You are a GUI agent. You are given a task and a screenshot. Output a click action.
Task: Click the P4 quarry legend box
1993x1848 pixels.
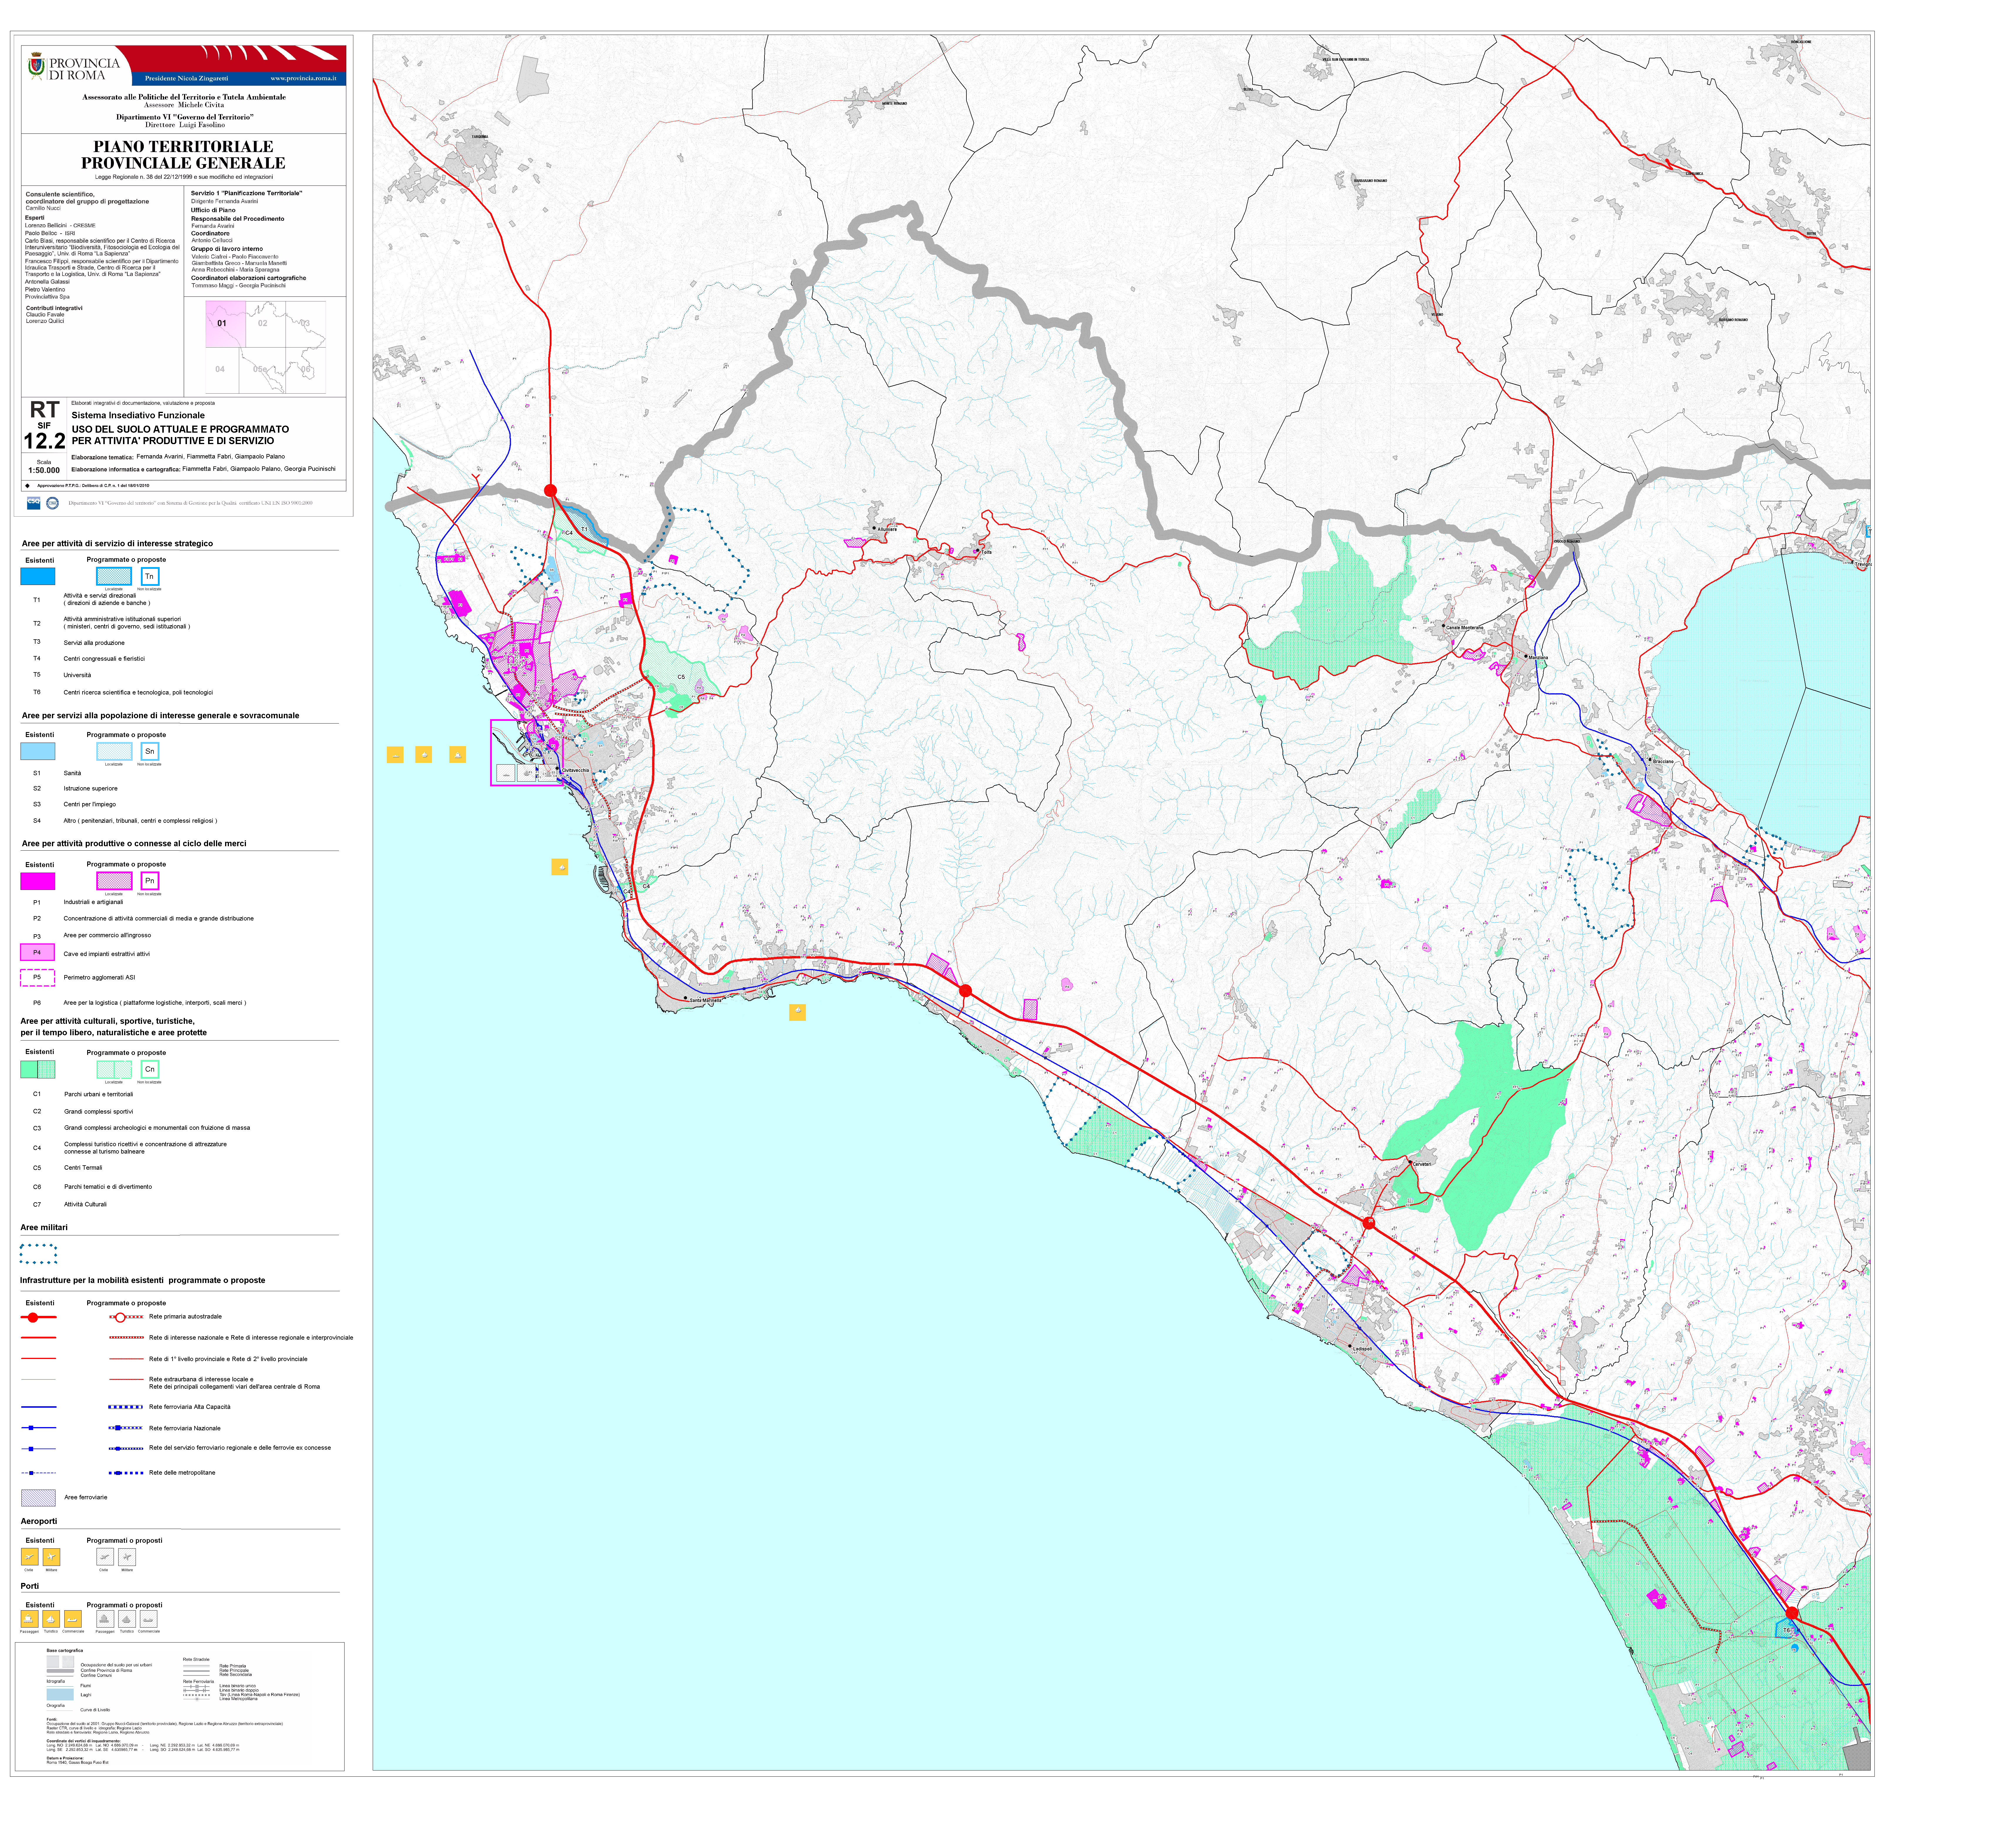click(x=38, y=952)
